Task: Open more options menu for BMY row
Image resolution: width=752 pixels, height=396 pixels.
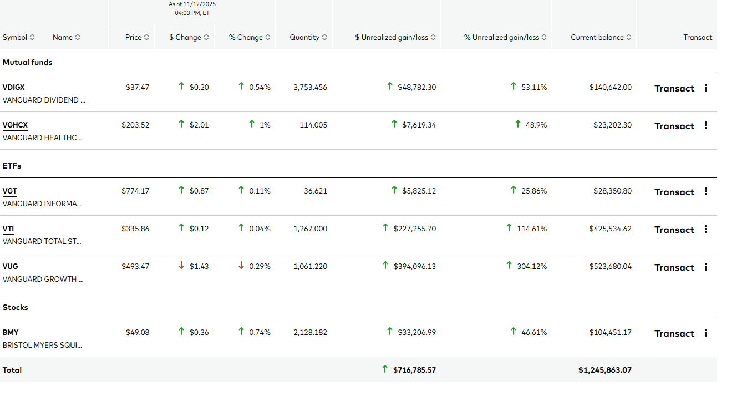Action: point(706,333)
